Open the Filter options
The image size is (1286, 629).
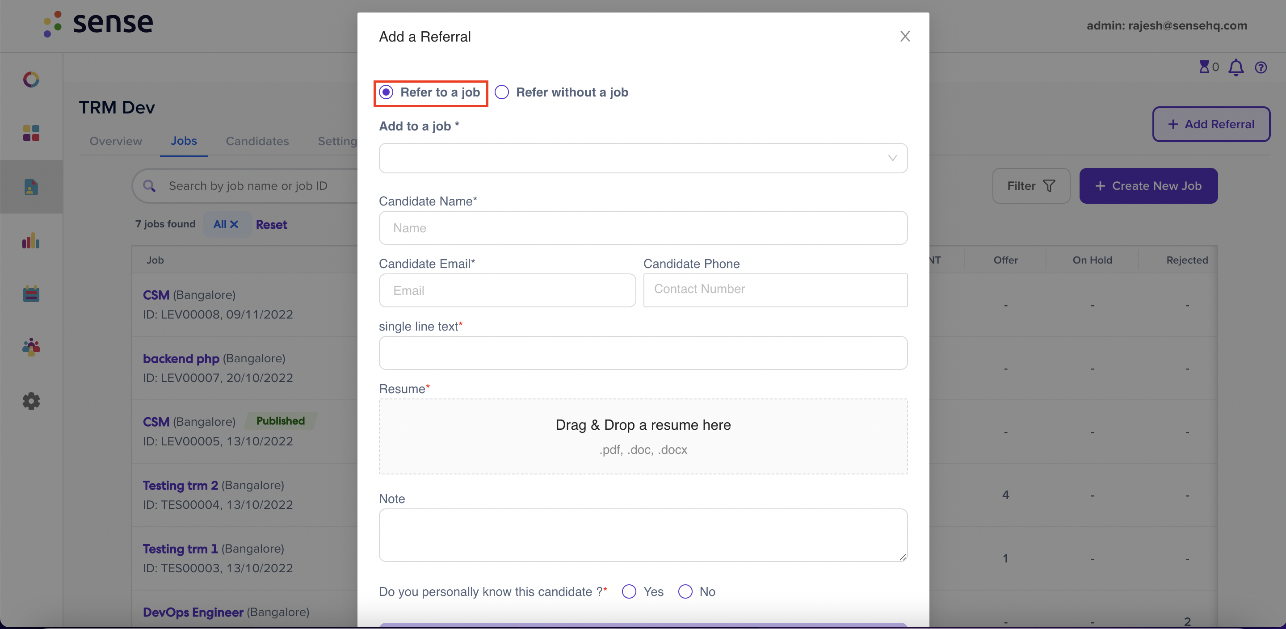(x=1031, y=186)
